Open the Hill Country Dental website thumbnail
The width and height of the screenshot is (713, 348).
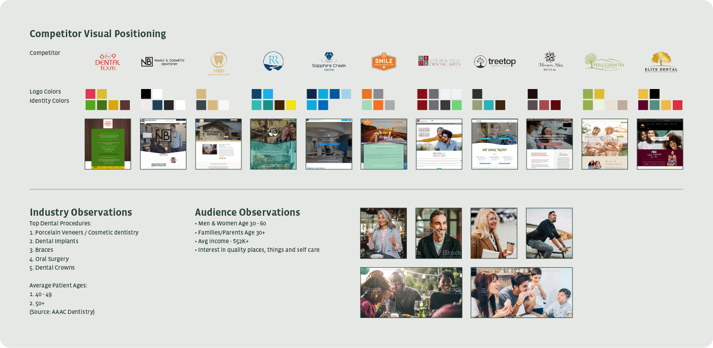coord(605,144)
